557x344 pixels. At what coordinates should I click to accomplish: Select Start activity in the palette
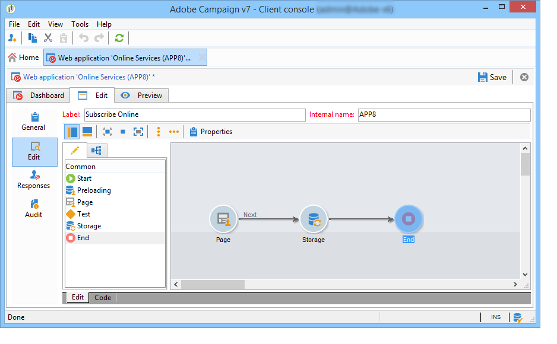(115, 179)
